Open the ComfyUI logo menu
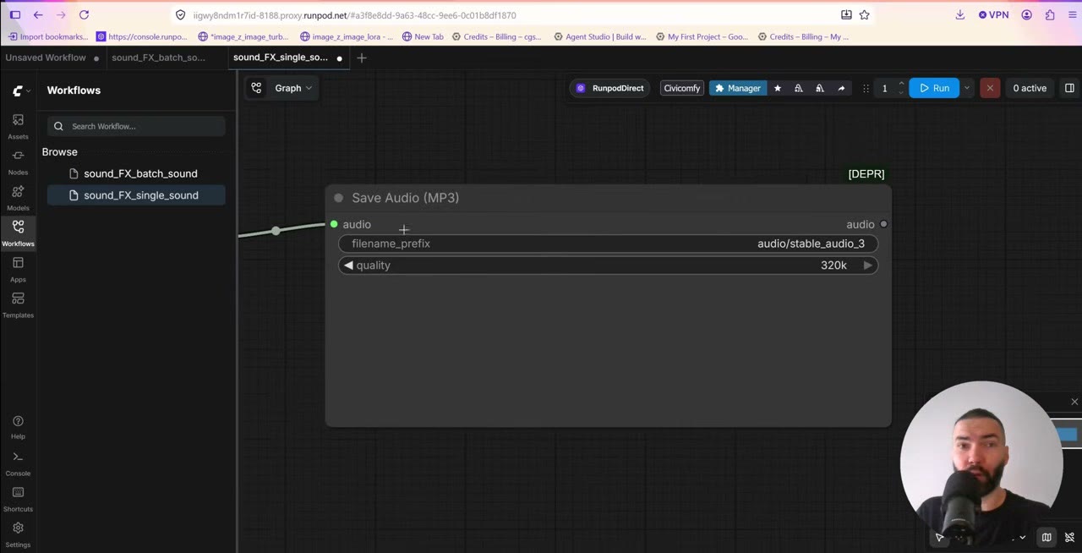Screen dimensions: 1082x553 (x=21, y=90)
